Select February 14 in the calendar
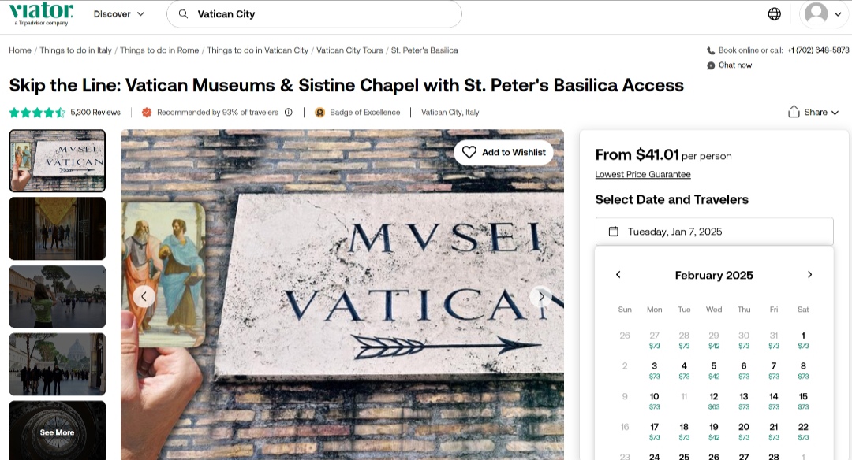Screen dimensions: 852x460 point(774,399)
